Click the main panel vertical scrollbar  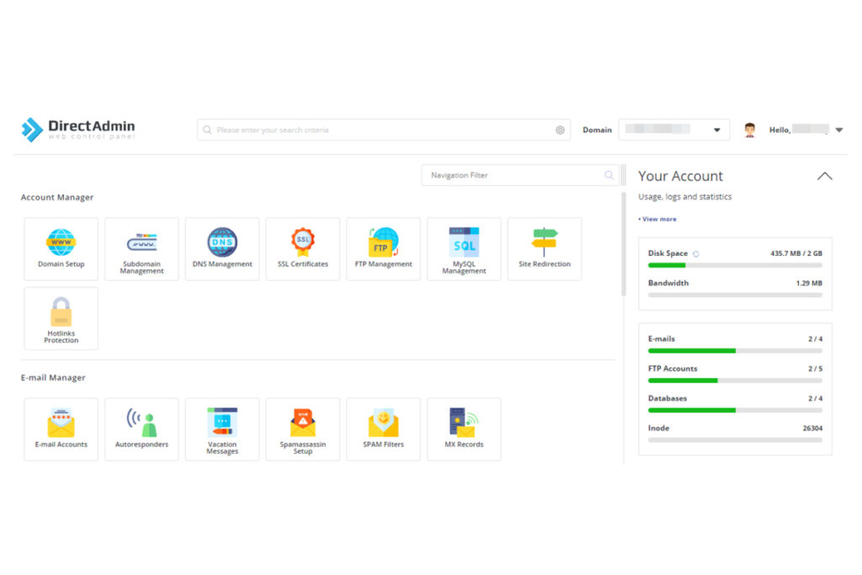point(624,244)
